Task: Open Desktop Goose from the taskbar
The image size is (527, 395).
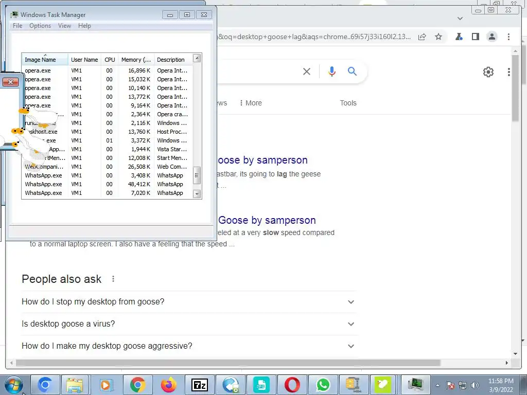Action: pyautogui.click(x=382, y=385)
